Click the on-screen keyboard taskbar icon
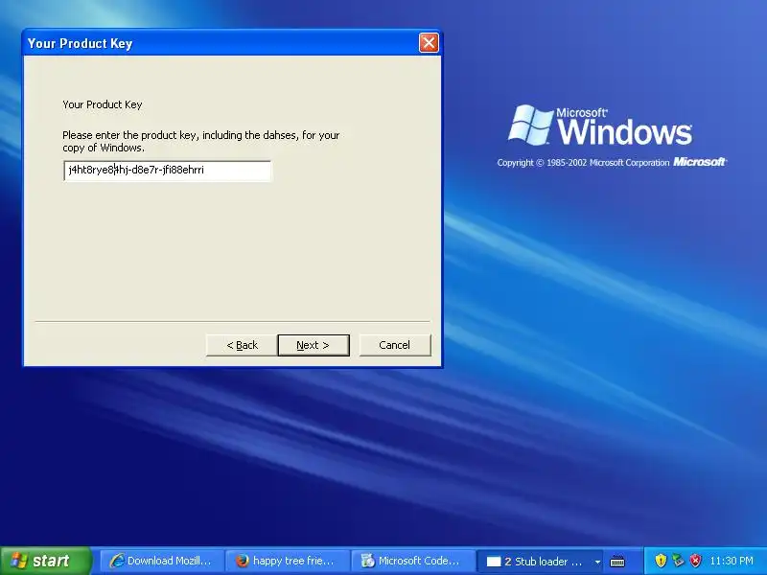The height and width of the screenshot is (575, 767). [x=617, y=562]
